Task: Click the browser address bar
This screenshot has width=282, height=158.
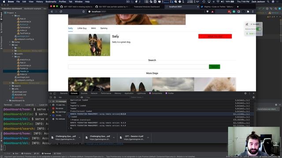Action: [146, 11]
